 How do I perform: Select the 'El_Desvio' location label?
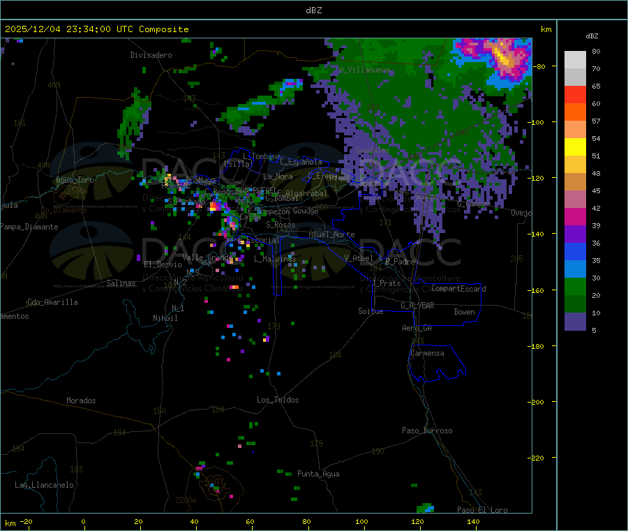coord(163,264)
